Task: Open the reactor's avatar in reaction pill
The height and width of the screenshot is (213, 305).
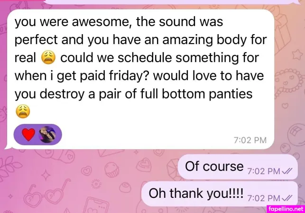Action: 47,134
